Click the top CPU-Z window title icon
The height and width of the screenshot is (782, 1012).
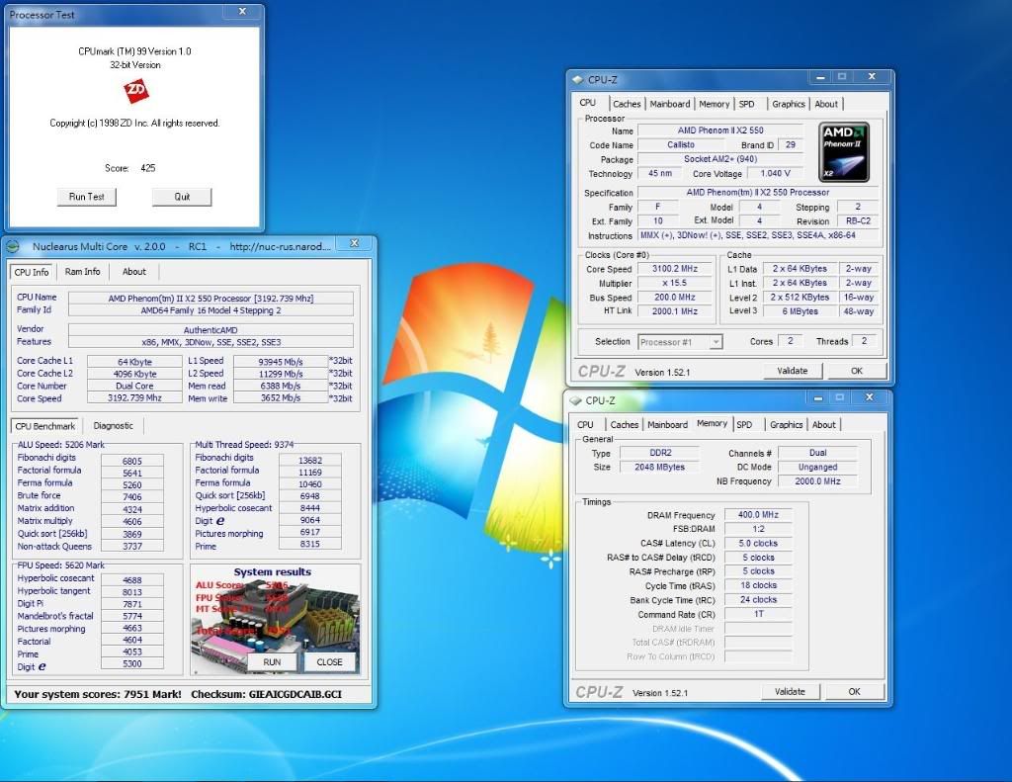[577, 79]
